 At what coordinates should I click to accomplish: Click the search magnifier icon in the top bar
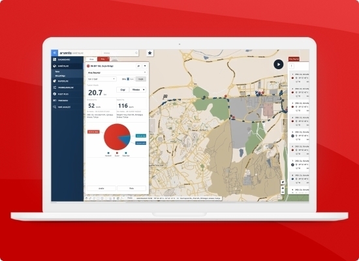pos(136,53)
